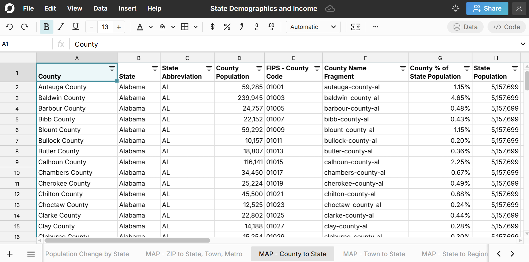This screenshot has height=262, width=529.
Task: Apply percent format icon
Action: pos(227,27)
